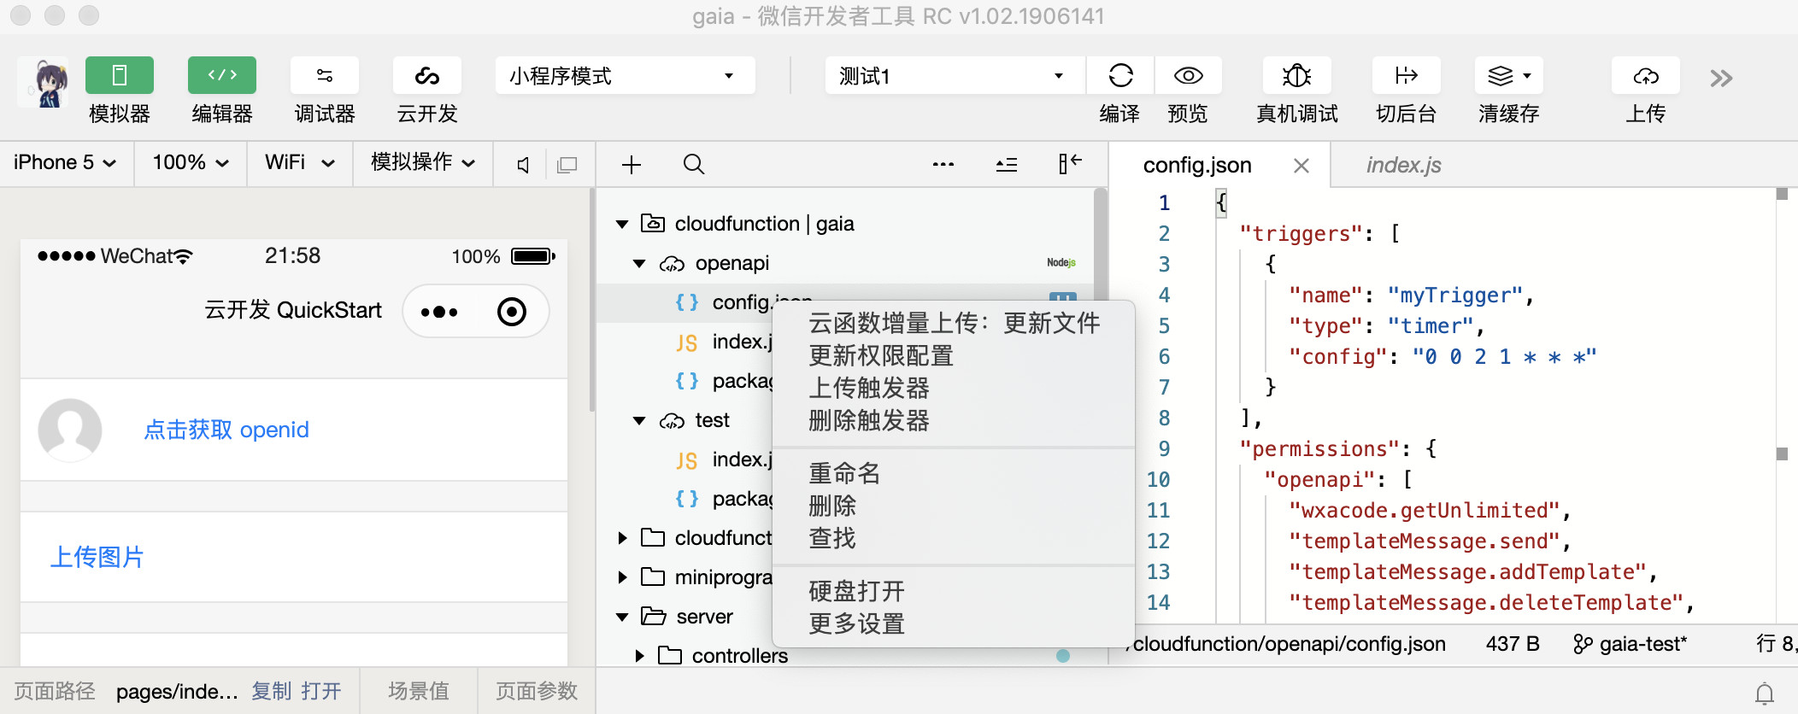
Task: Click the switch to background (切后台) icon
Action: (x=1406, y=76)
